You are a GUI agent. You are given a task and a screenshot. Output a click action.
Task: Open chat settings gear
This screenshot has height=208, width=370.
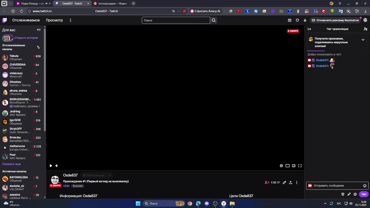click(x=355, y=194)
